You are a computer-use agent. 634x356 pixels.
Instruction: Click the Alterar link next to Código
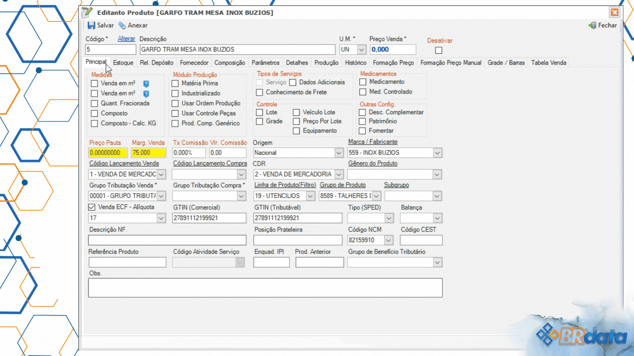[x=126, y=39]
